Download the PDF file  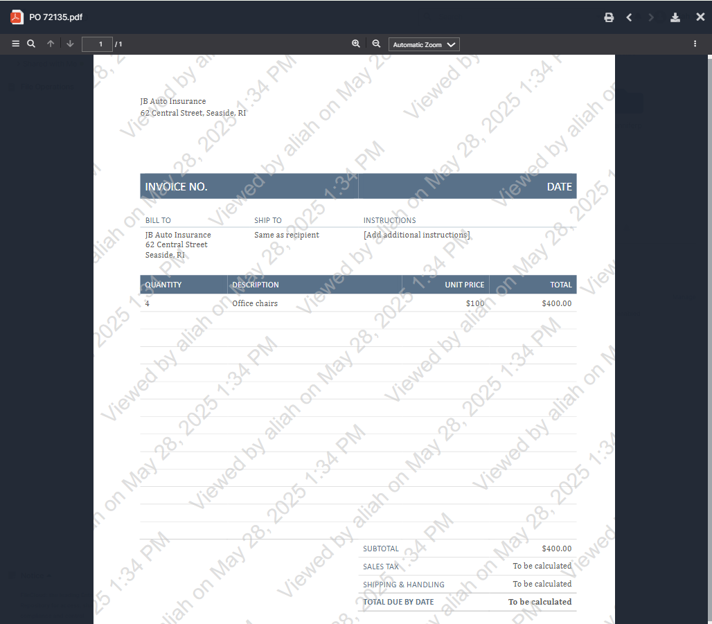[675, 17]
